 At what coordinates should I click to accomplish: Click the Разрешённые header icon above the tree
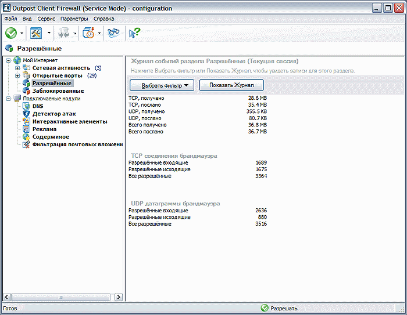coord(9,48)
